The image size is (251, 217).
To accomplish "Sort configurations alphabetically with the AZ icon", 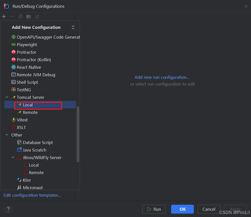I will click(x=37, y=16).
